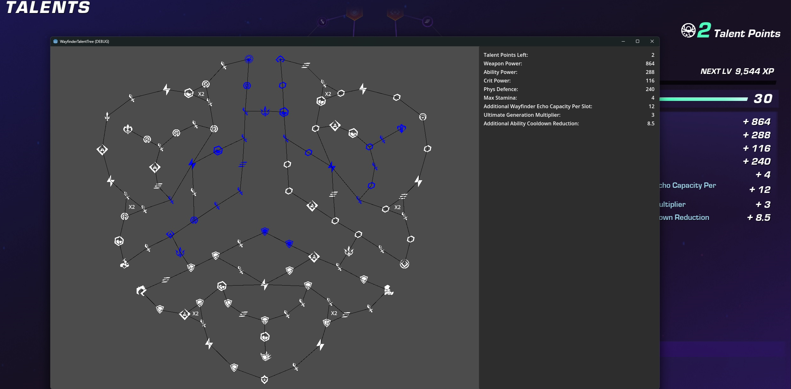Click '+ 116' bonus in Talents window

pyautogui.click(x=756, y=148)
